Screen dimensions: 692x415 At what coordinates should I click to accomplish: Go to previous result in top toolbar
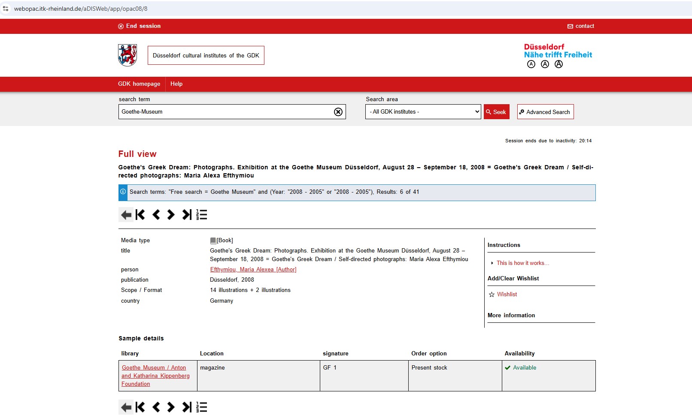[156, 215]
